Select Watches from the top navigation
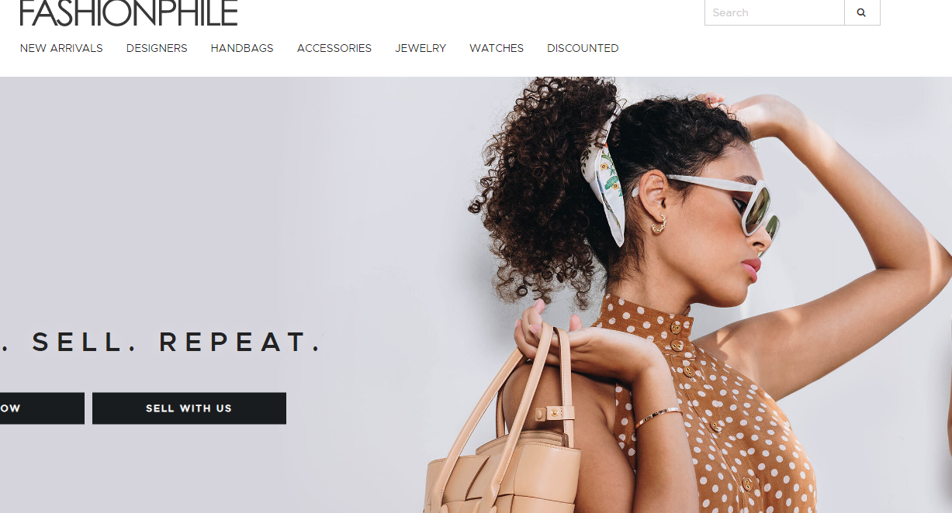The height and width of the screenshot is (513, 952). click(497, 48)
